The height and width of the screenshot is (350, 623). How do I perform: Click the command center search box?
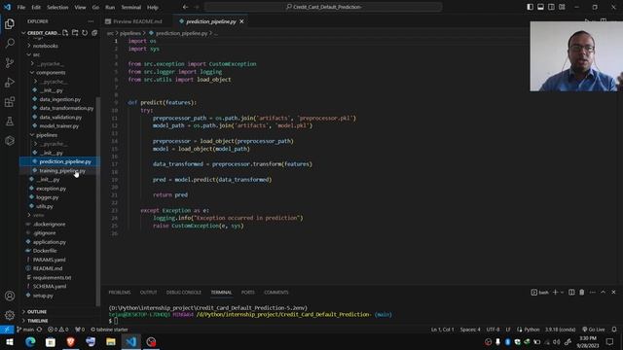click(323, 7)
